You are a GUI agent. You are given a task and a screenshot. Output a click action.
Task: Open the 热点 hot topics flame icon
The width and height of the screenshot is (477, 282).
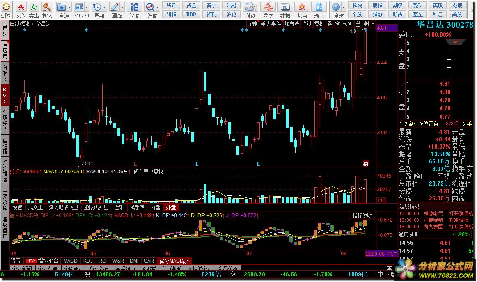coord(302,7)
